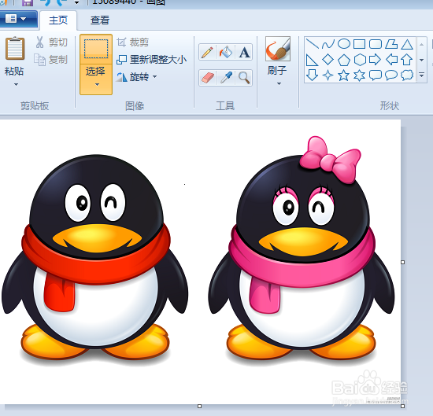Choose the Rectangle shape
The image size is (433, 416).
point(360,44)
